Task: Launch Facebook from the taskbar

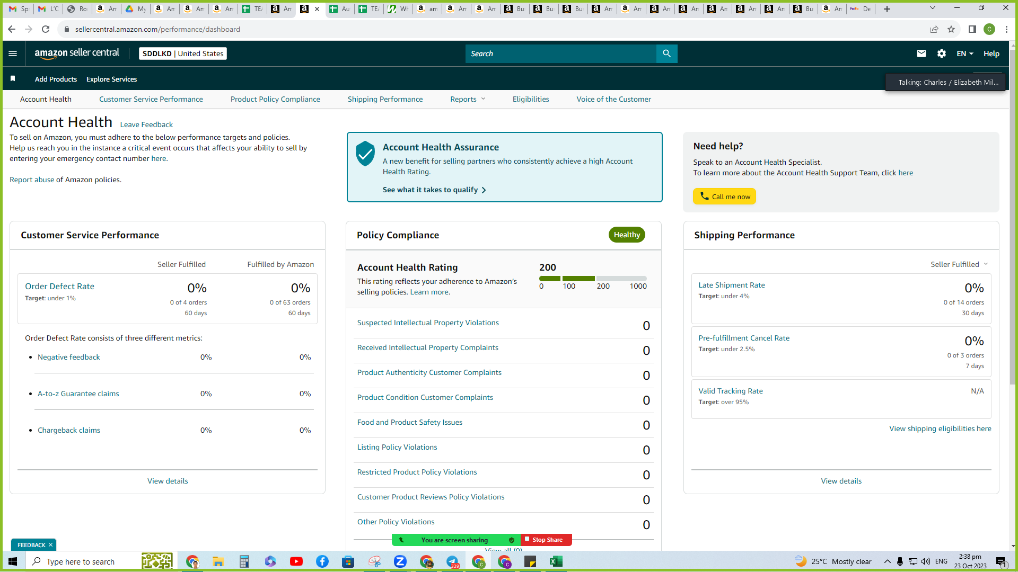Action: pyautogui.click(x=322, y=561)
